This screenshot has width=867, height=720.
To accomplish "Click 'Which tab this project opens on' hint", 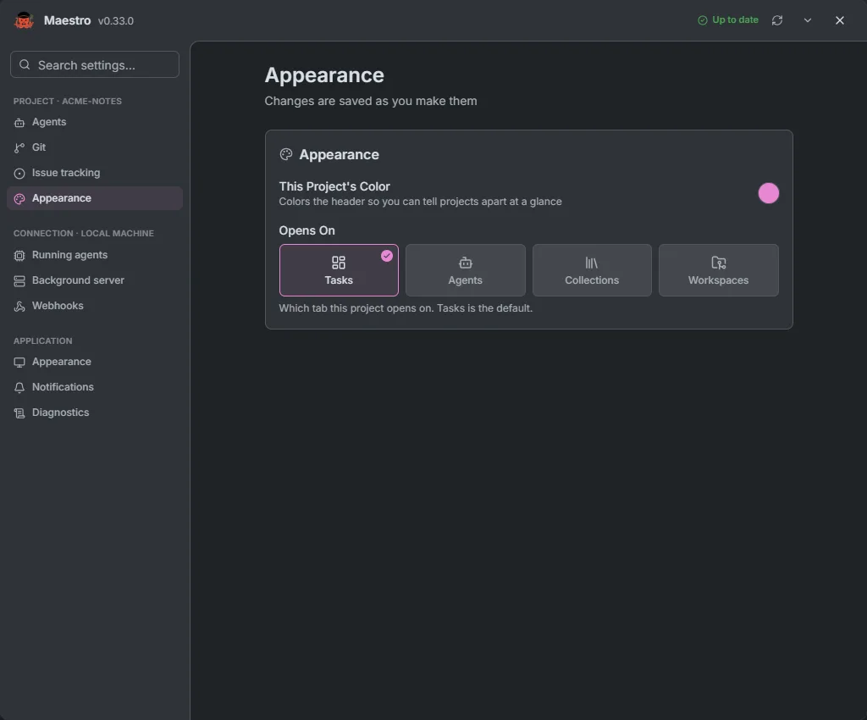I will click(x=406, y=308).
